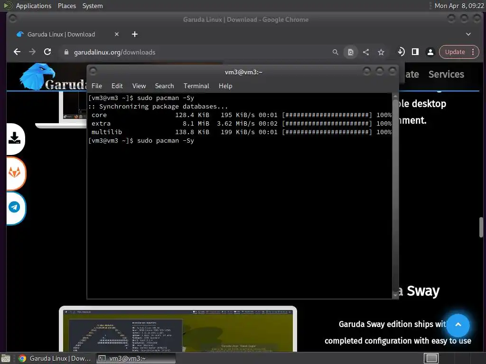
Task: Open the terminal Edit menu
Action: tap(117, 86)
